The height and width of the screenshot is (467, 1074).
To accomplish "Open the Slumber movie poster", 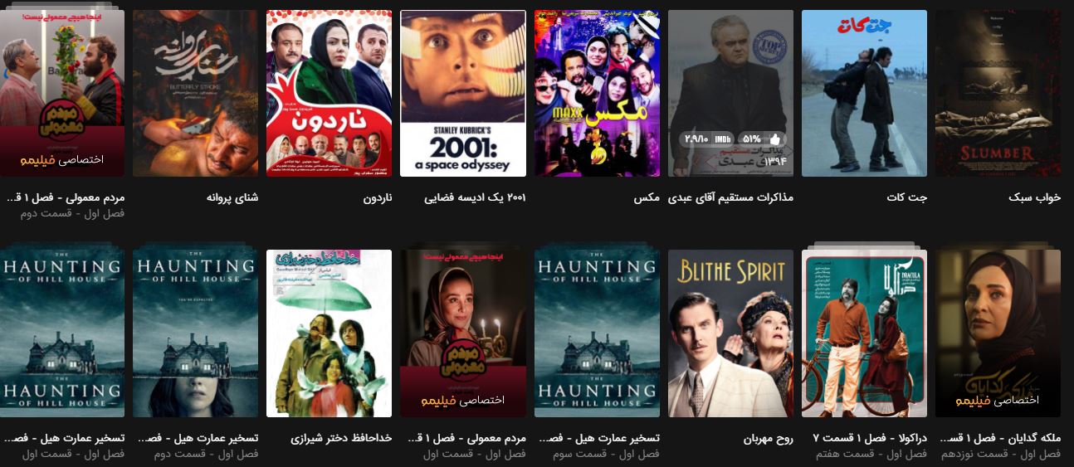I will [x=998, y=93].
